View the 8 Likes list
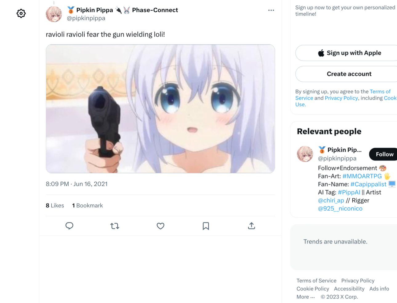Screen dimensions: 397x303 coord(55,205)
